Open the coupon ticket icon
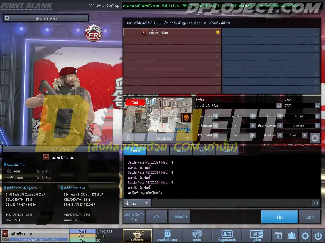The image size is (325, 243). click(x=256, y=235)
